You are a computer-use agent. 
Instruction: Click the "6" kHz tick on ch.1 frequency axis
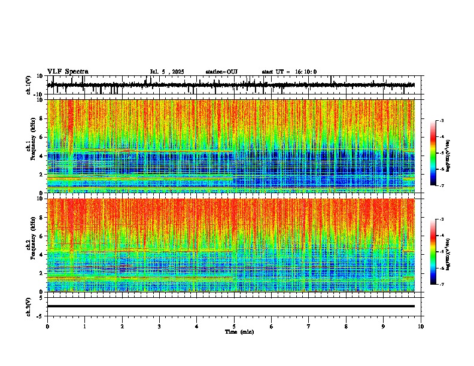coord(41,137)
